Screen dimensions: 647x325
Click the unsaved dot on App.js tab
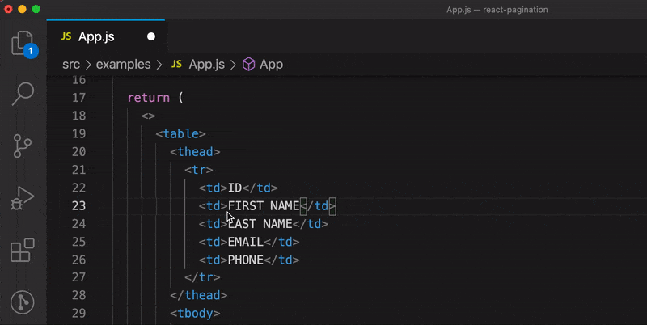(x=151, y=36)
